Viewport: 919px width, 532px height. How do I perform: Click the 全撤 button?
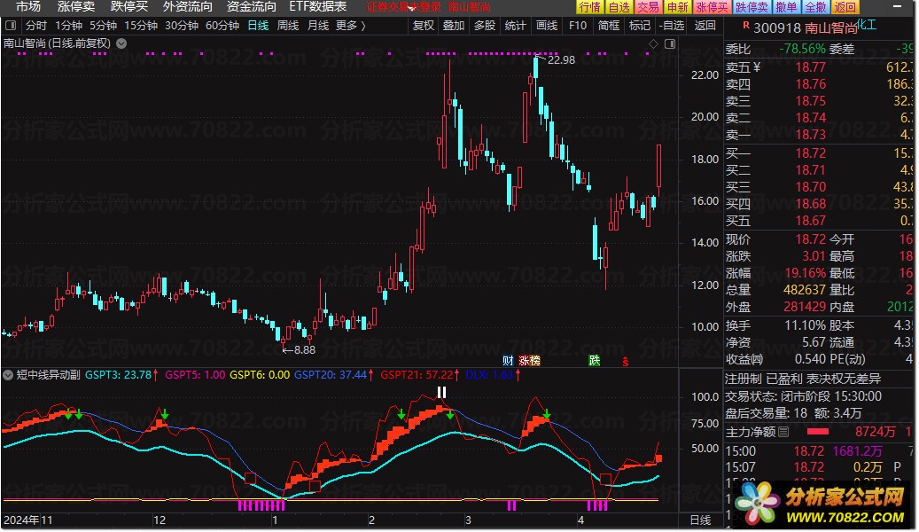point(815,7)
